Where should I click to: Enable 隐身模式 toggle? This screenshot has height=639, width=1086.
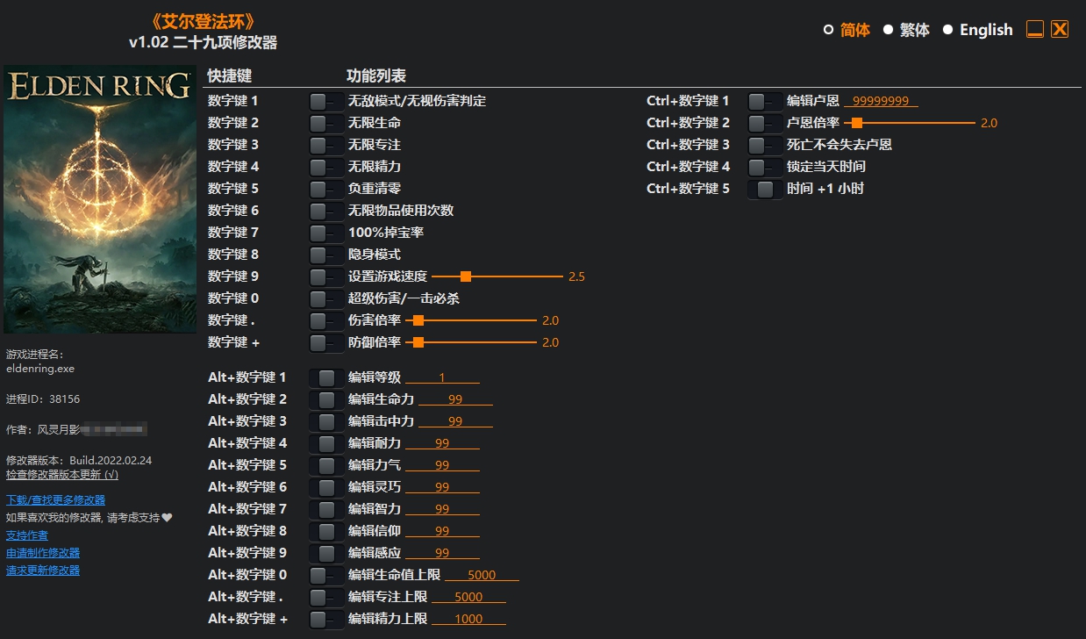pos(325,254)
